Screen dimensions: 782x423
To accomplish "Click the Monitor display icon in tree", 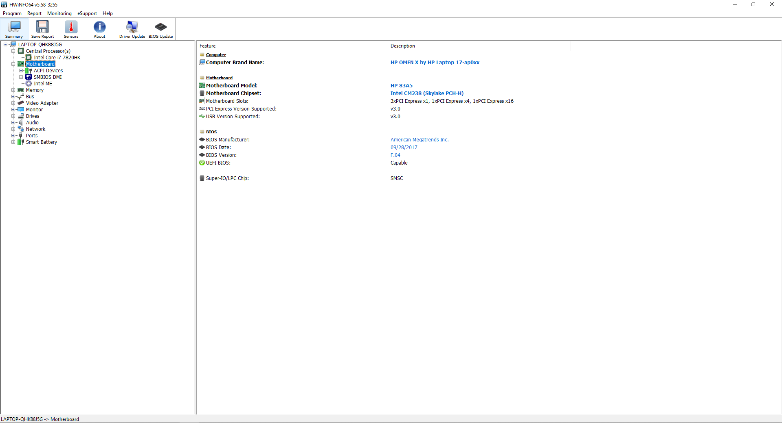I will (21, 110).
